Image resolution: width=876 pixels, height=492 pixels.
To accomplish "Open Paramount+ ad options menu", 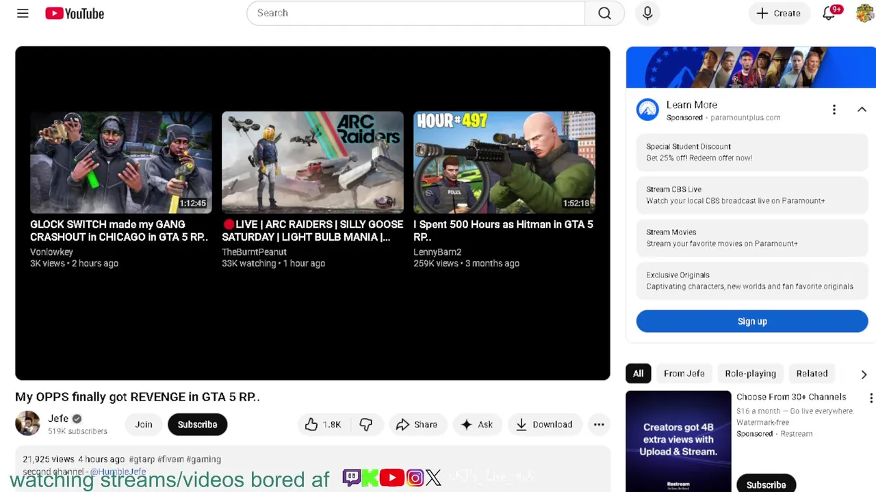I will point(834,110).
